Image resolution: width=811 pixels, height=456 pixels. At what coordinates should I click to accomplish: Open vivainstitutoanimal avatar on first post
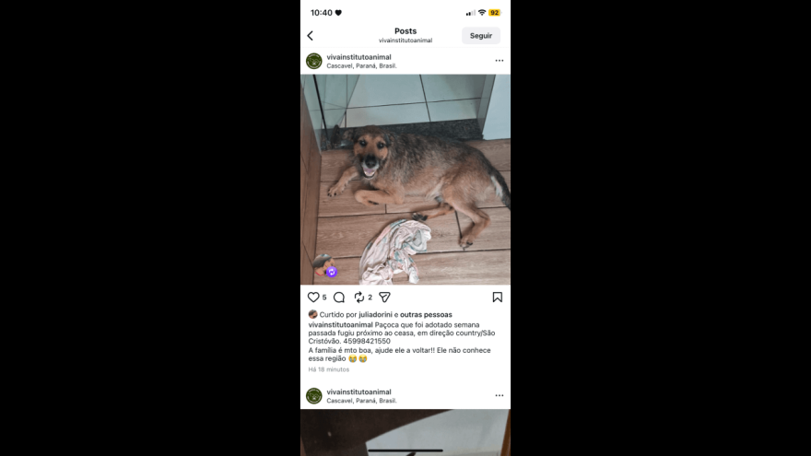click(x=314, y=61)
